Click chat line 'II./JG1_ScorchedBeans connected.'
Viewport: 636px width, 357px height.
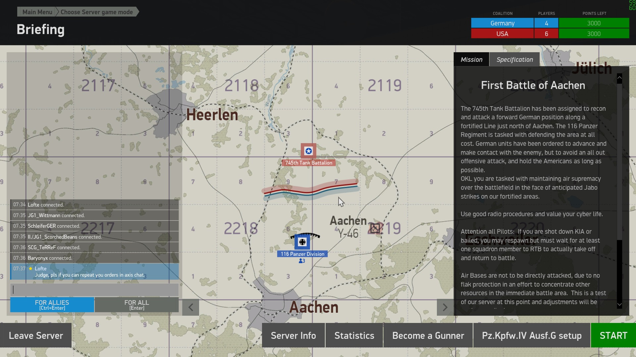pyautogui.click(x=94, y=237)
